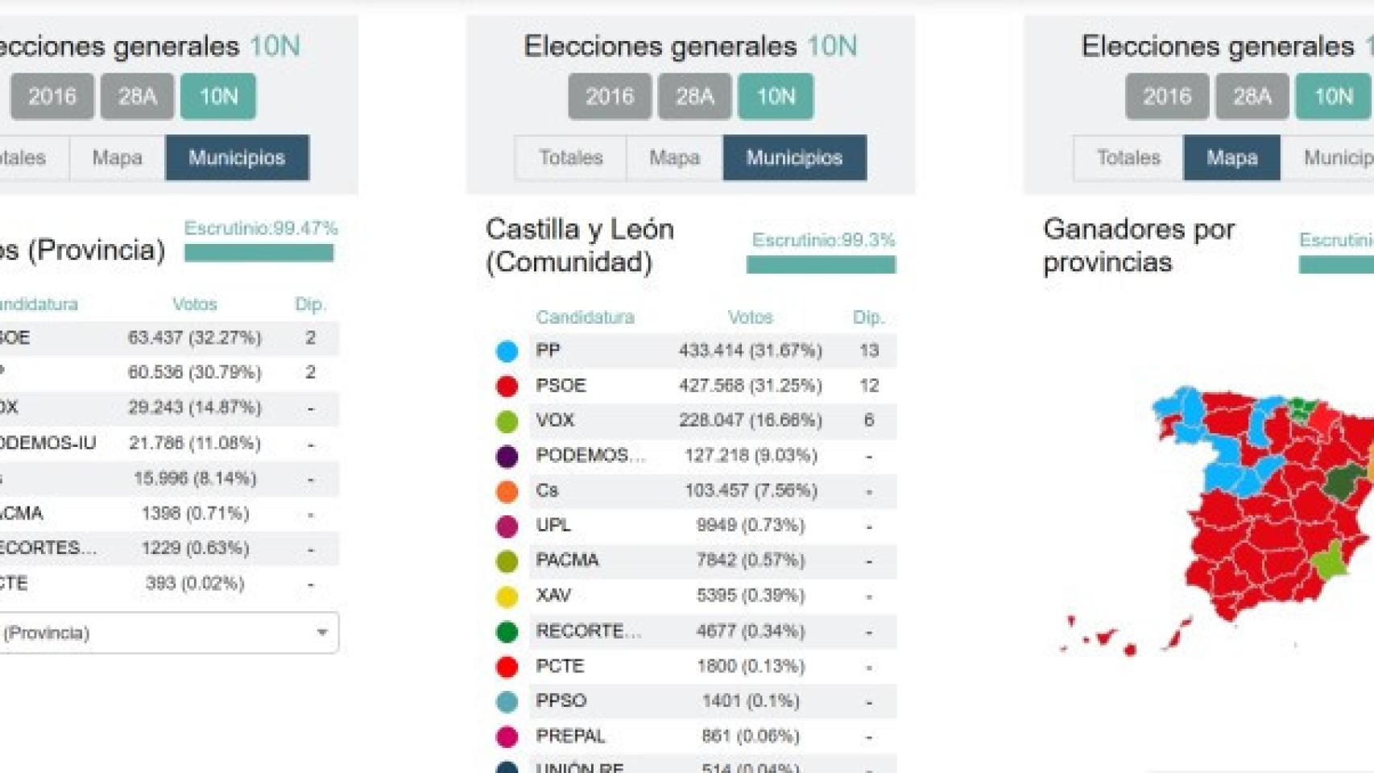Click the olive PACMA party color dot
This screenshot has height=773, width=1374.
[x=507, y=561]
